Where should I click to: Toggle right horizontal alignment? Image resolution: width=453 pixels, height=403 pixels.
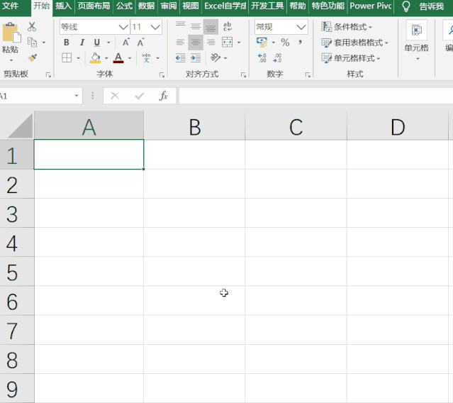pyautogui.click(x=211, y=42)
